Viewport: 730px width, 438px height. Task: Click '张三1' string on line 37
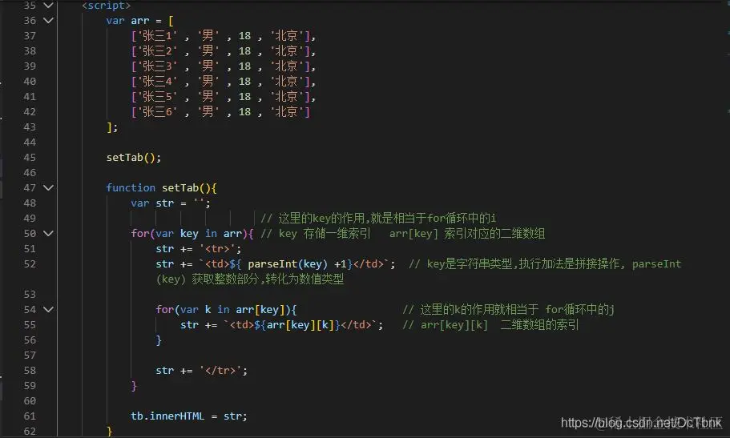click(x=157, y=36)
